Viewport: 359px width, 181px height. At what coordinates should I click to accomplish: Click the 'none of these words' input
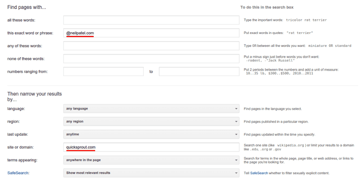[151, 59]
